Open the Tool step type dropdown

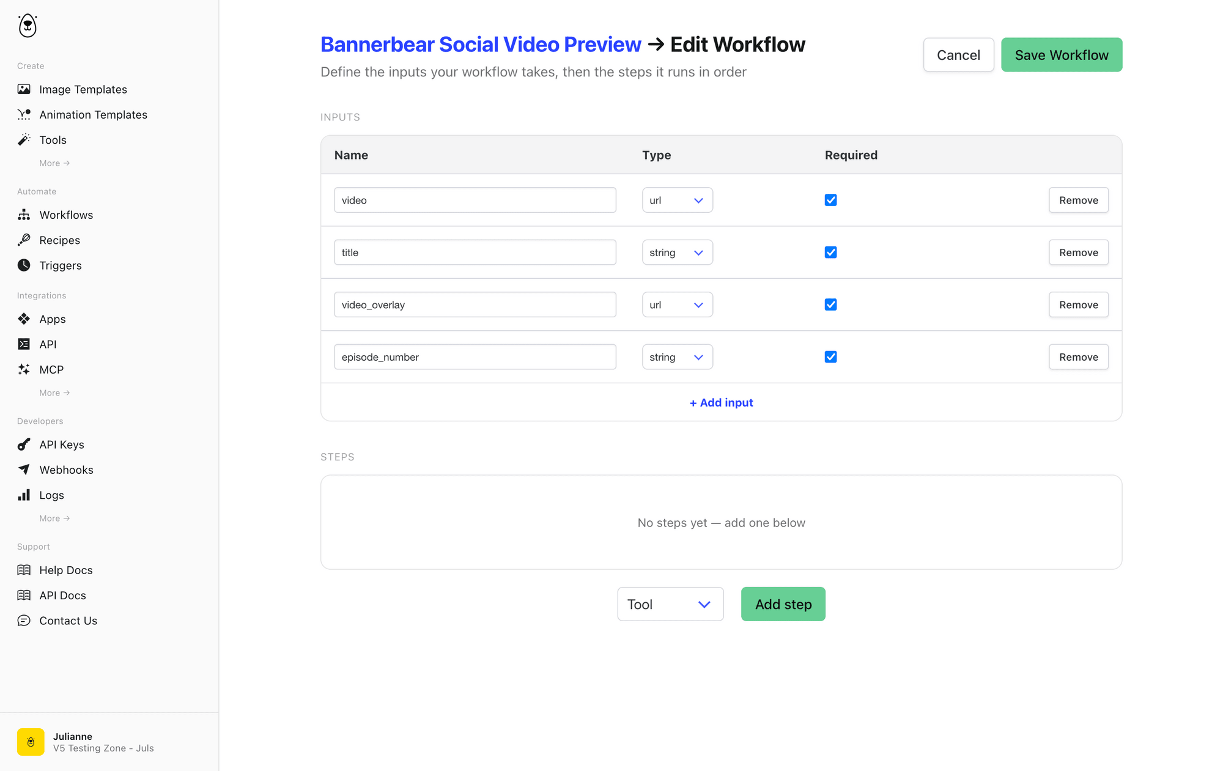[670, 604]
